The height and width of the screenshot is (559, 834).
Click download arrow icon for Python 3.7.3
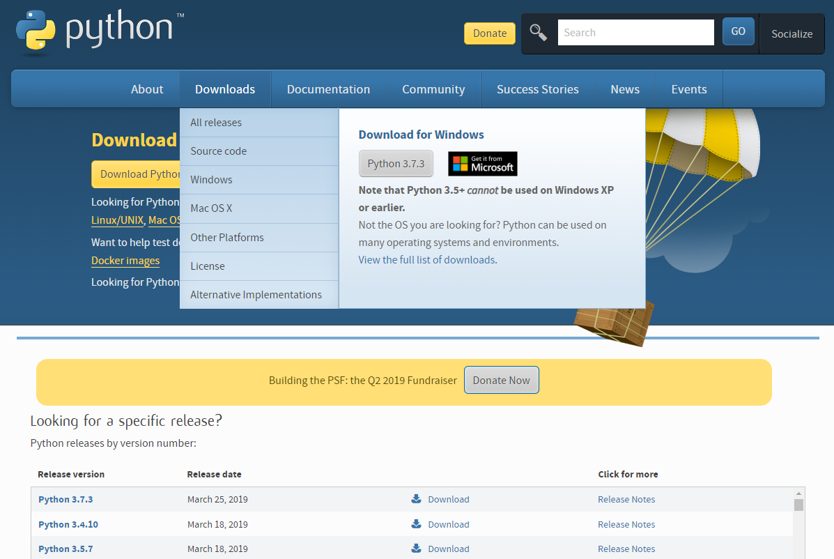coord(416,499)
